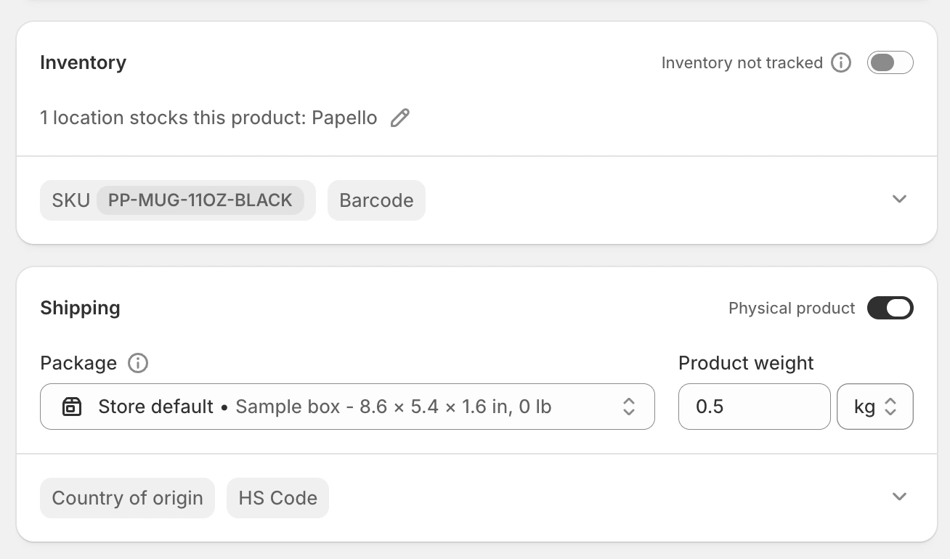950x559 pixels.
Task: Click the HS Code chip
Action: point(277,498)
